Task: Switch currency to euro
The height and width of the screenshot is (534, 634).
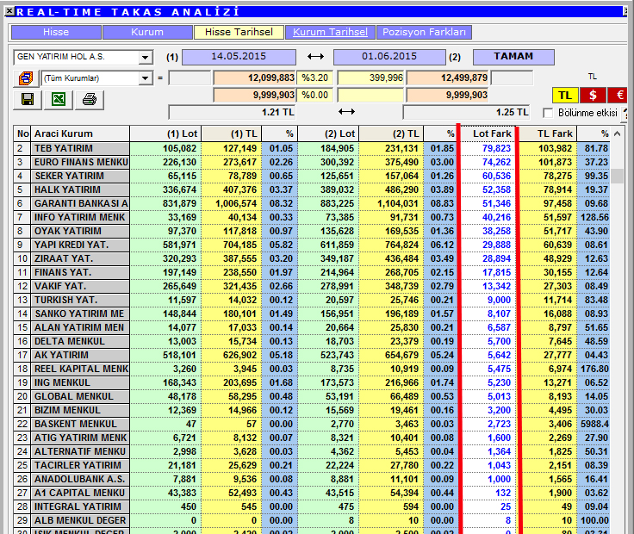Action: tap(619, 96)
